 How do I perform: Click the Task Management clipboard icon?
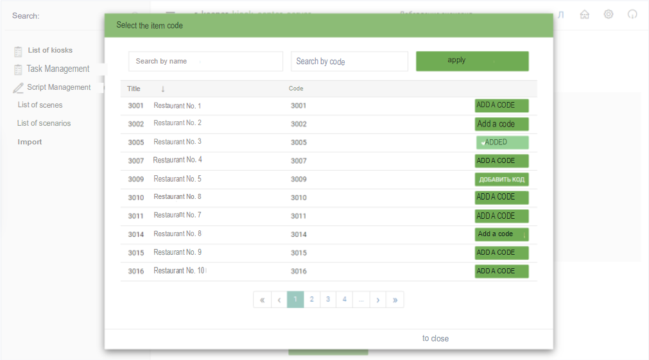click(x=18, y=69)
